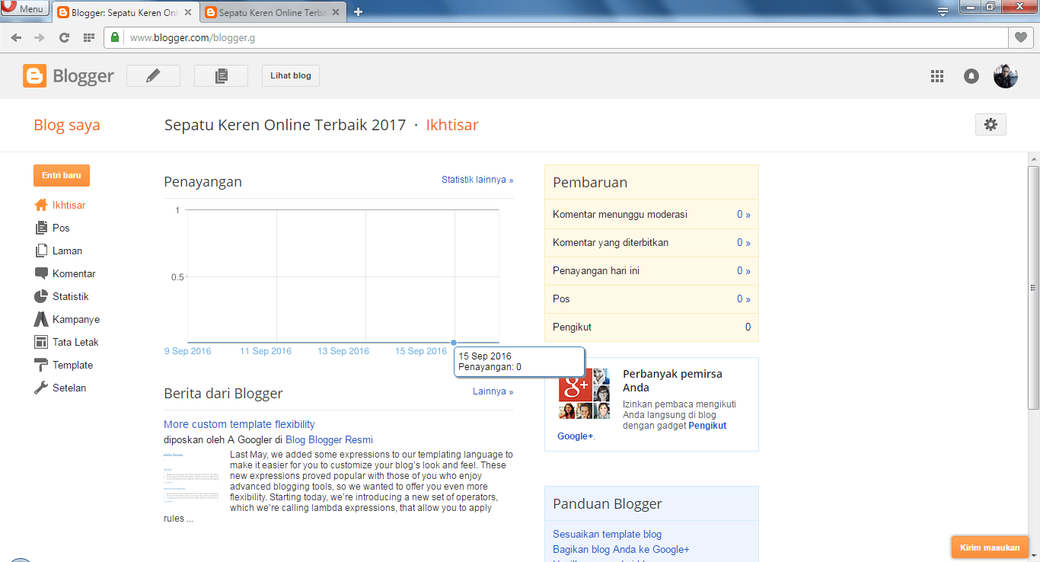The image size is (1040, 562).
Task: Open Kampanye in the sidebar
Action: (76, 319)
